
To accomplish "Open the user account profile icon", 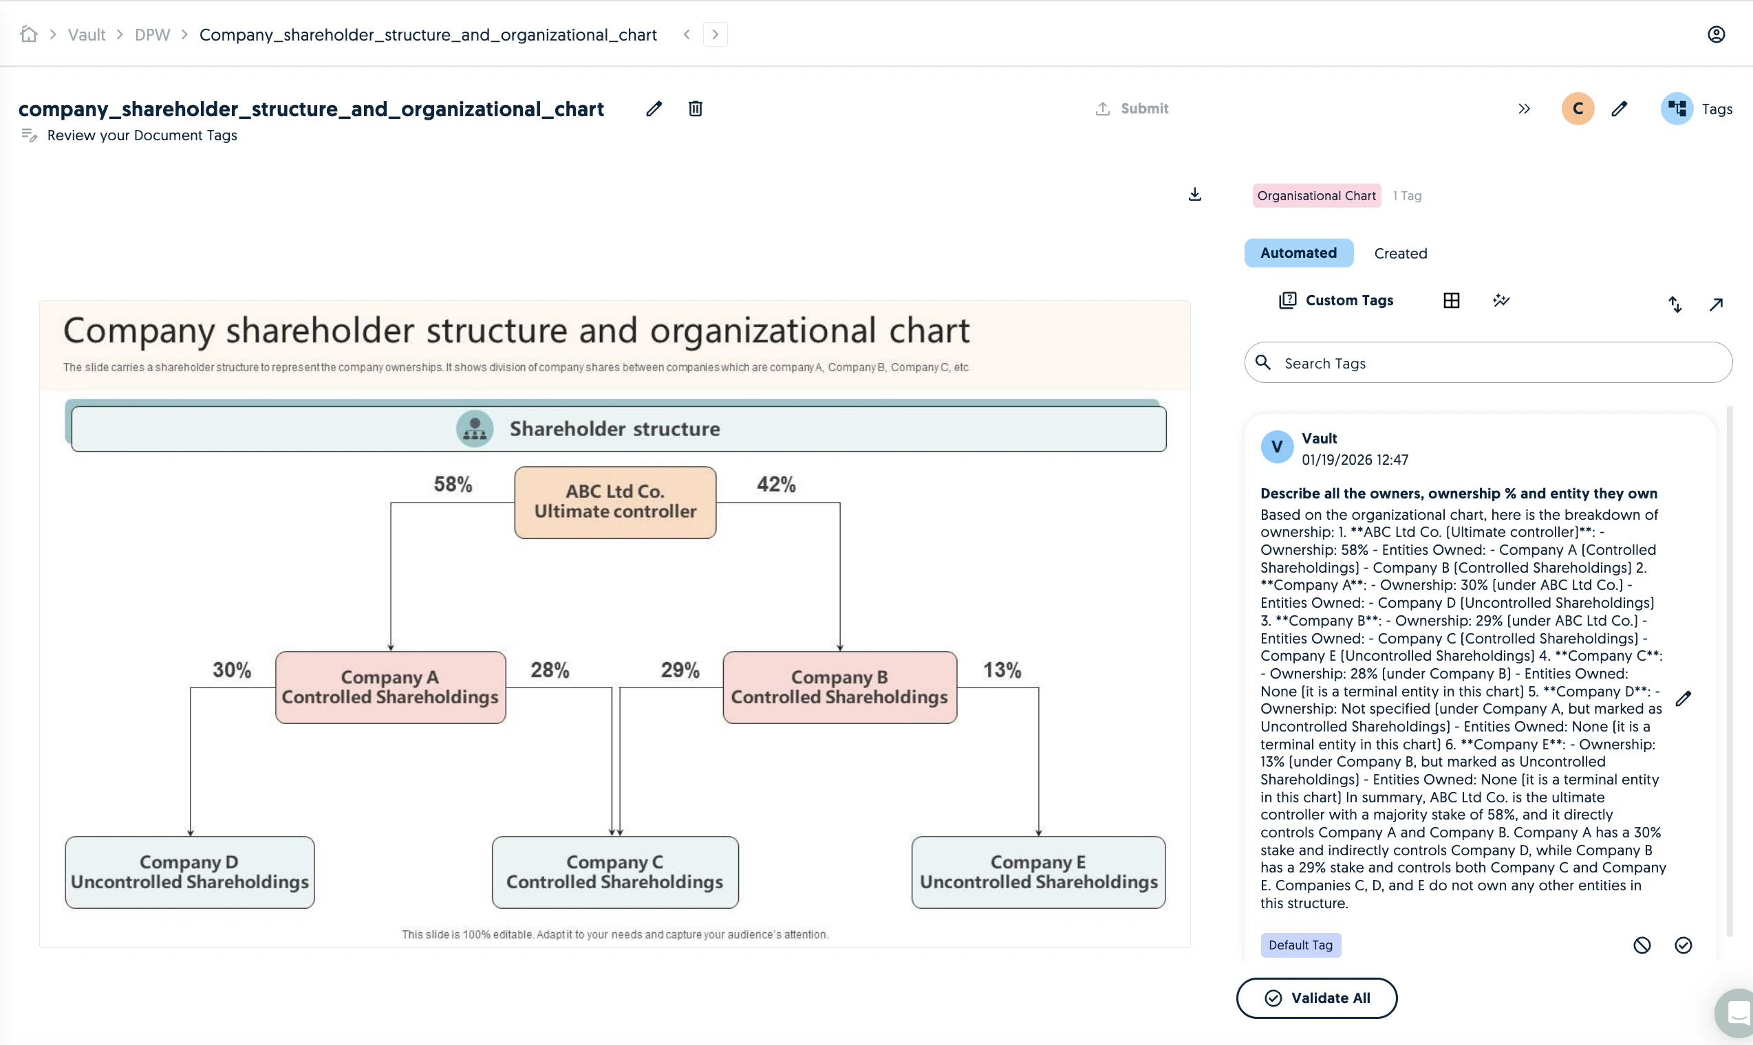I will point(1717,34).
